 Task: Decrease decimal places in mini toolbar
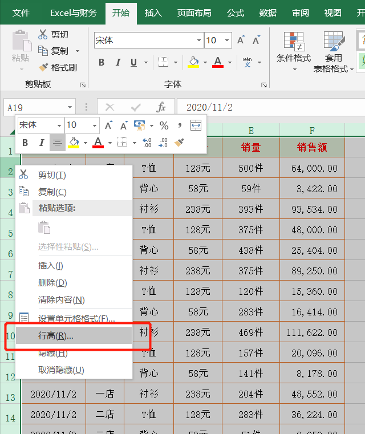pos(163,143)
